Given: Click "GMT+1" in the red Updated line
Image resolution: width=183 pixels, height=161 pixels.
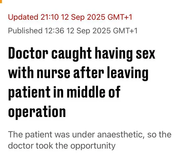Looking at the screenshot, I should [x=120, y=17].
